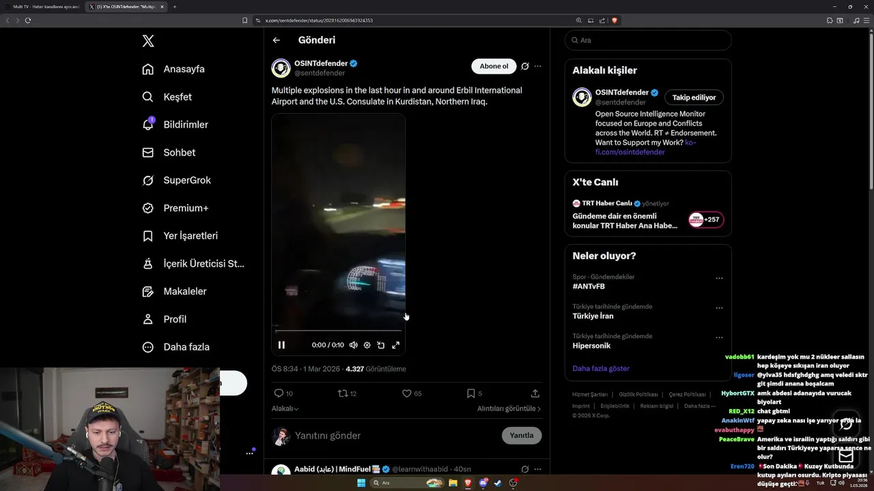The height and width of the screenshot is (491, 874).
Task: Repost the OSINTdefender post
Action: coord(343,393)
